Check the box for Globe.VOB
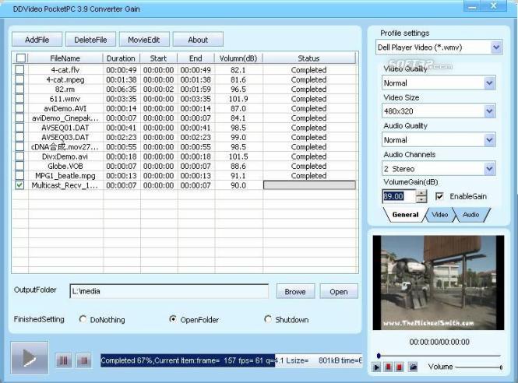 [19, 166]
